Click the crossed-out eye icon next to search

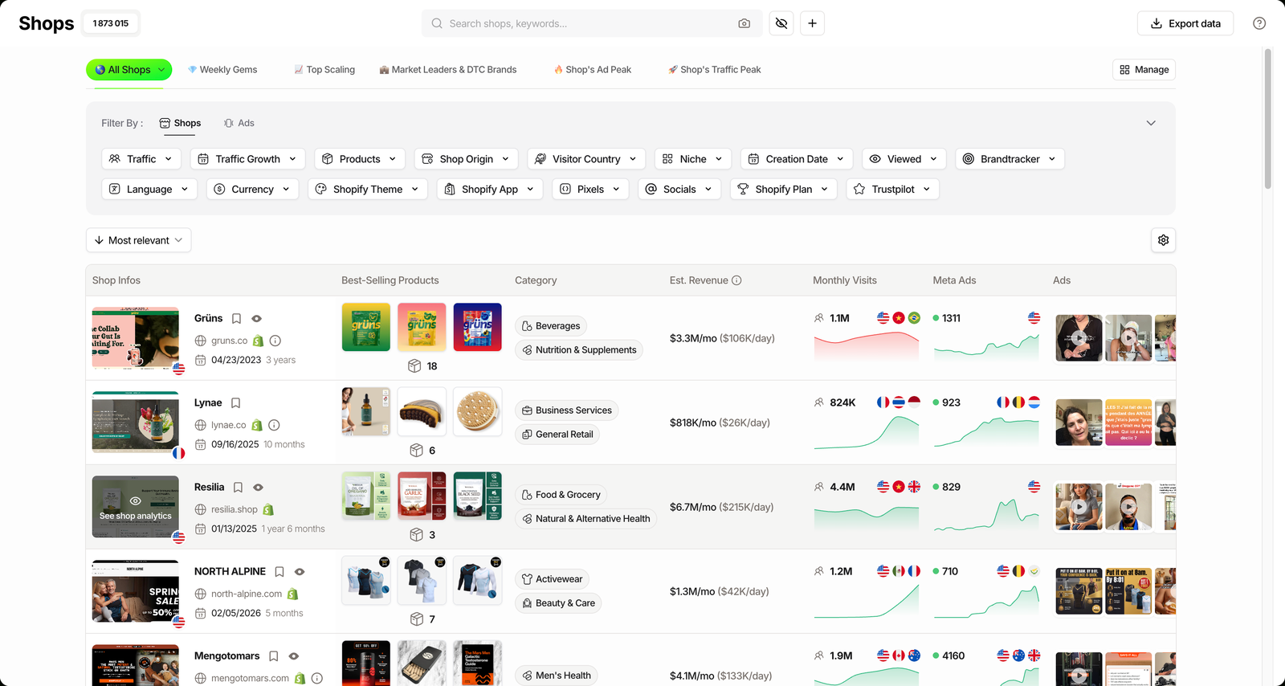[x=781, y=23]
